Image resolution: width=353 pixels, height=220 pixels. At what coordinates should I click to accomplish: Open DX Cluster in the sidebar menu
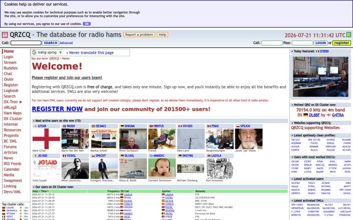[x=13, y=118]
